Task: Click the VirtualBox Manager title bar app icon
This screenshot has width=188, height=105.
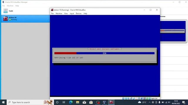Action: click(x=3, y=2)
